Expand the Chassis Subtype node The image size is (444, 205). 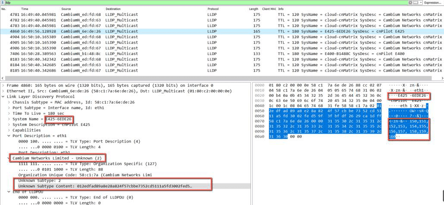tap(9, 102)
